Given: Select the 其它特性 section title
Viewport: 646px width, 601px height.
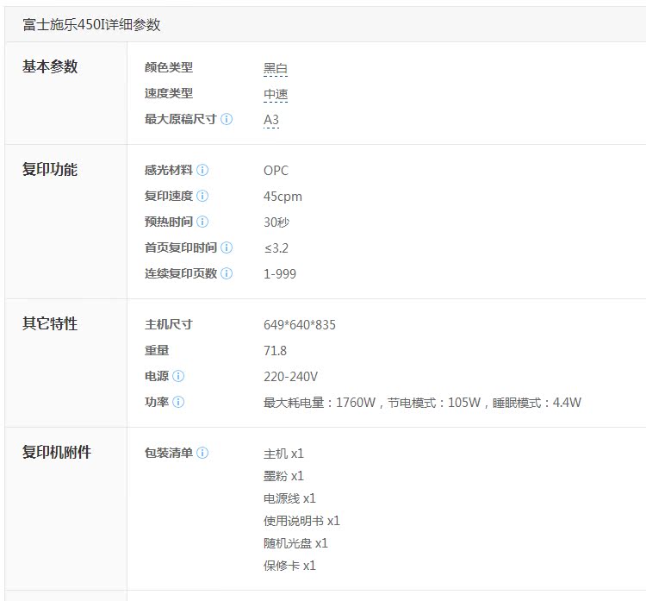Looking at the screenshot, I should coord(50,323).
